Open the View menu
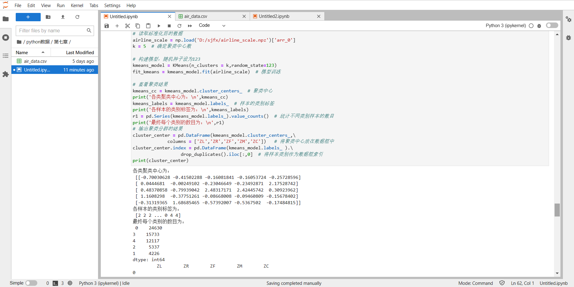 (46, 5)
